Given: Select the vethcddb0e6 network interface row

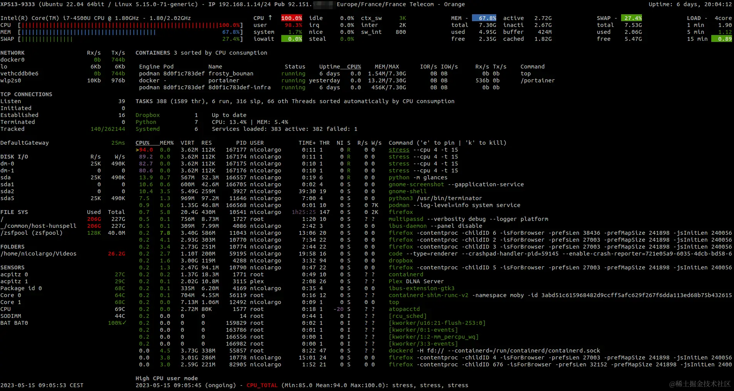Looking at the screenshot, I should (x=63, y=74).
